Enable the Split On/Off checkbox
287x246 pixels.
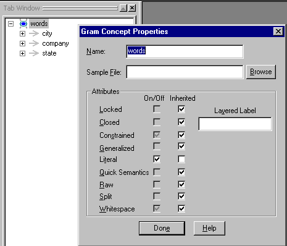point(157,196)
